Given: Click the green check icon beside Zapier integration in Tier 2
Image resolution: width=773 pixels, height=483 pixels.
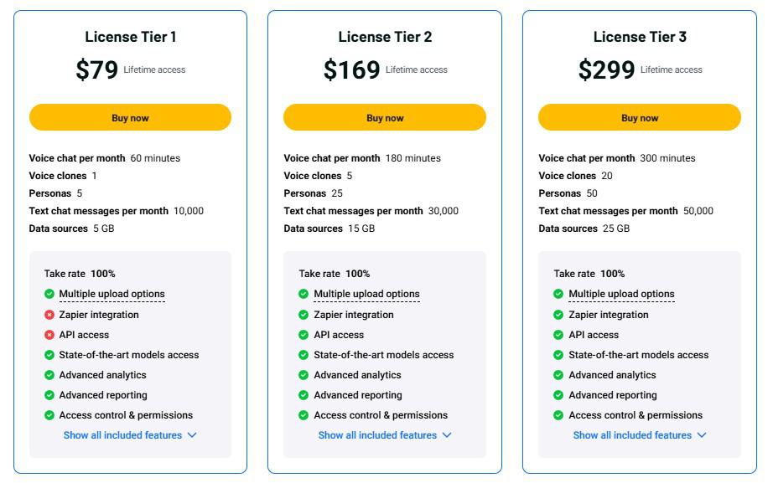Looking at the screenshot, I should tap(305, 315).
